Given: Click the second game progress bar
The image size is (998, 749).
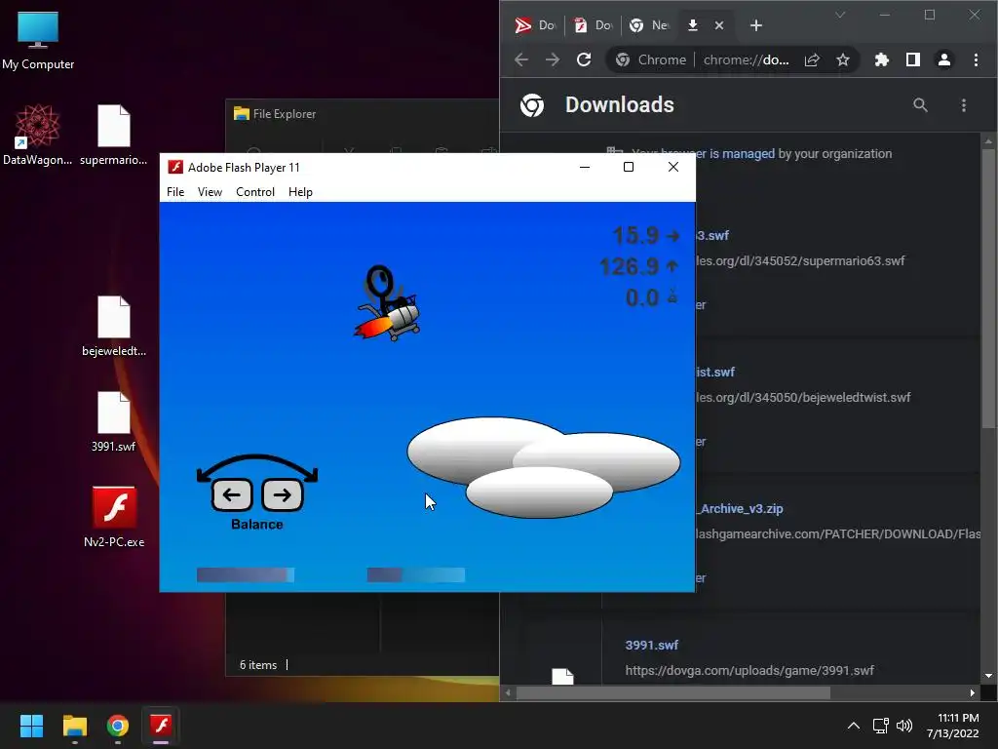Looking at the screenshot, I should (x=415, y=575).
